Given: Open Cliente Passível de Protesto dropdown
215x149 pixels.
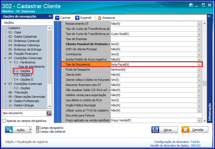Looking at the screenshot, I should pos(200,44).
